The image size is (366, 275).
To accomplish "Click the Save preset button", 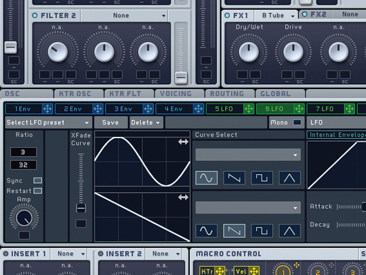I will pyautogui.click(x=110, y=122).
